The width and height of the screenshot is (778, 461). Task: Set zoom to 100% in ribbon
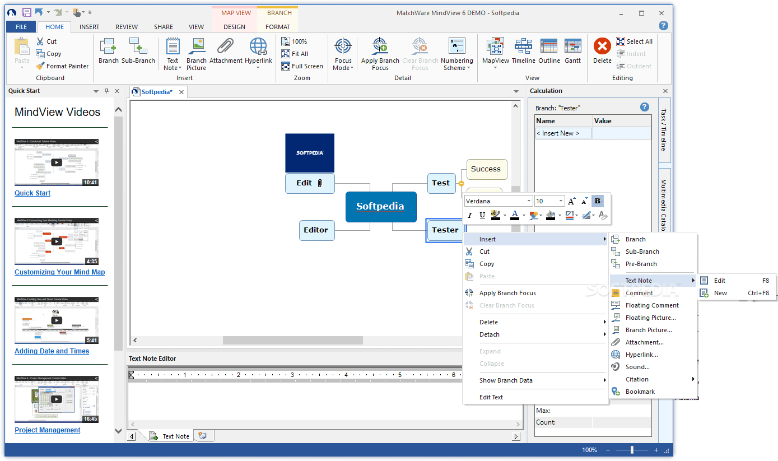tap(294, 41)
